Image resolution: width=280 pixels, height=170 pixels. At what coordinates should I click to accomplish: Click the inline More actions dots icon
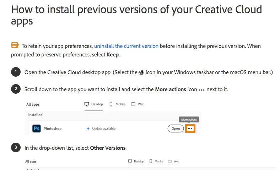tap(201, 90)
